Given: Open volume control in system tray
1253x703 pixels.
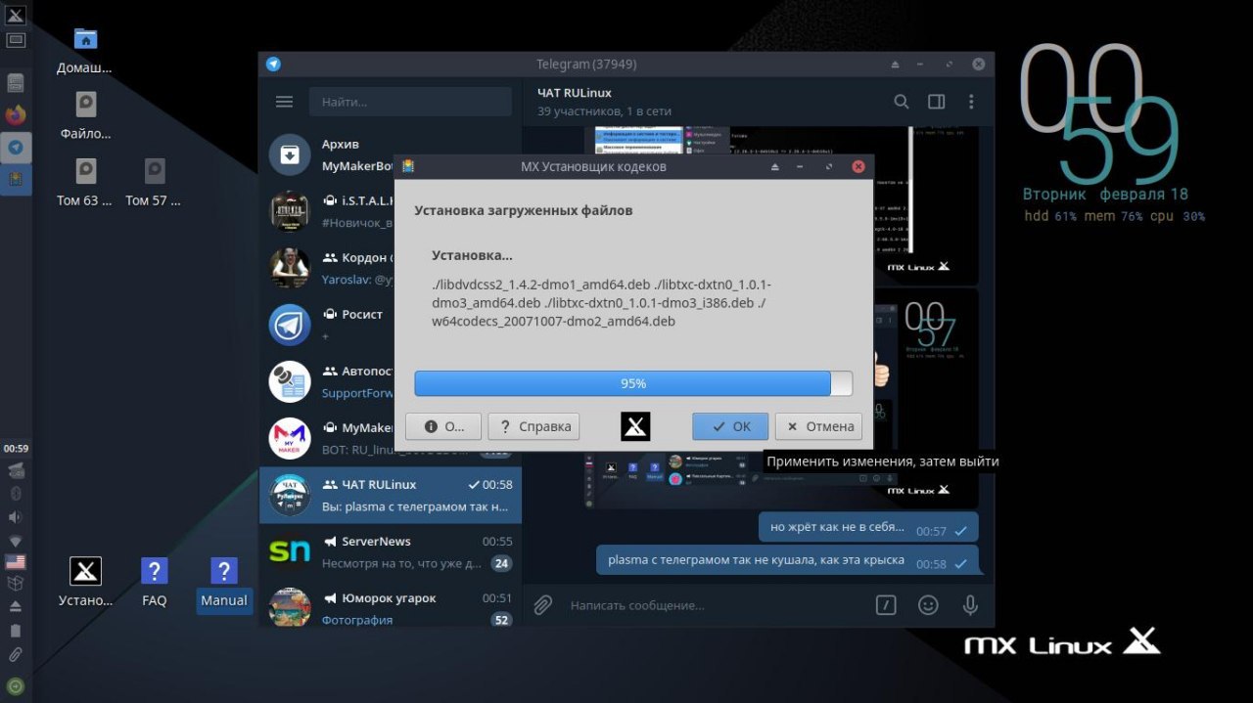Looking at the screenshot, I should point(16,517).
